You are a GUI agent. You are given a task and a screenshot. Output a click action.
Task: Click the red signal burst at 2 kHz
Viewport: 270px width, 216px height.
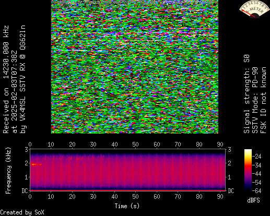click(x=37, y=164)
